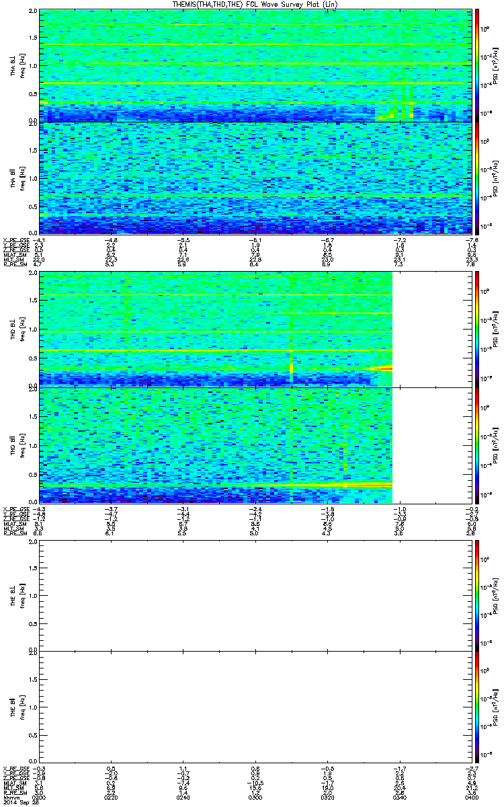Click the yellow vertical spike in THD B⊥ panel
Image resolution: width=504 pixels, height=807 pixels.
tap(291, 369)
